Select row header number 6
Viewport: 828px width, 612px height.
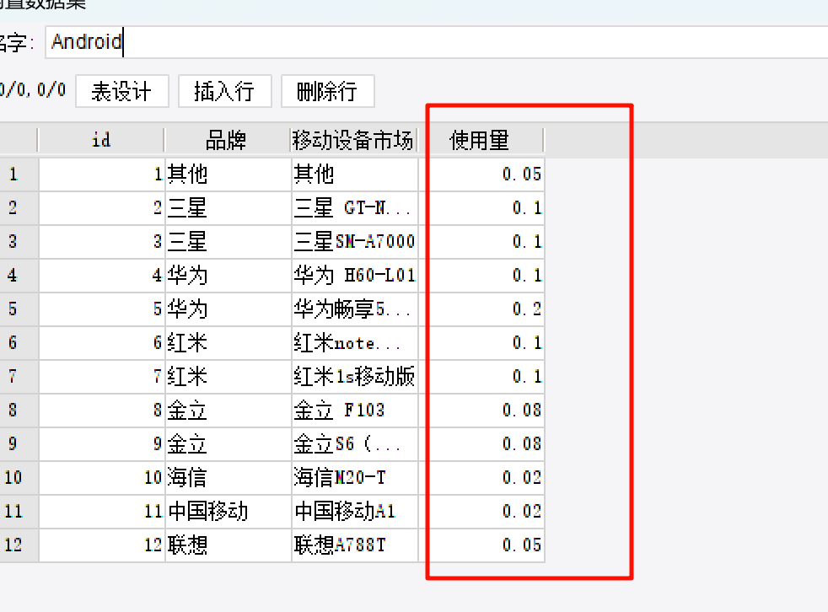coord(19,343)
